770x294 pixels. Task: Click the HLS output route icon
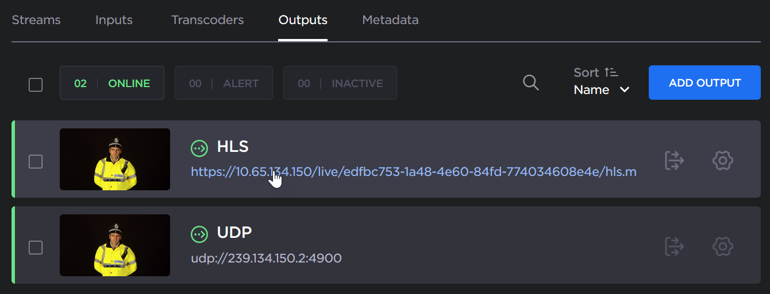(x=674, y=160)
